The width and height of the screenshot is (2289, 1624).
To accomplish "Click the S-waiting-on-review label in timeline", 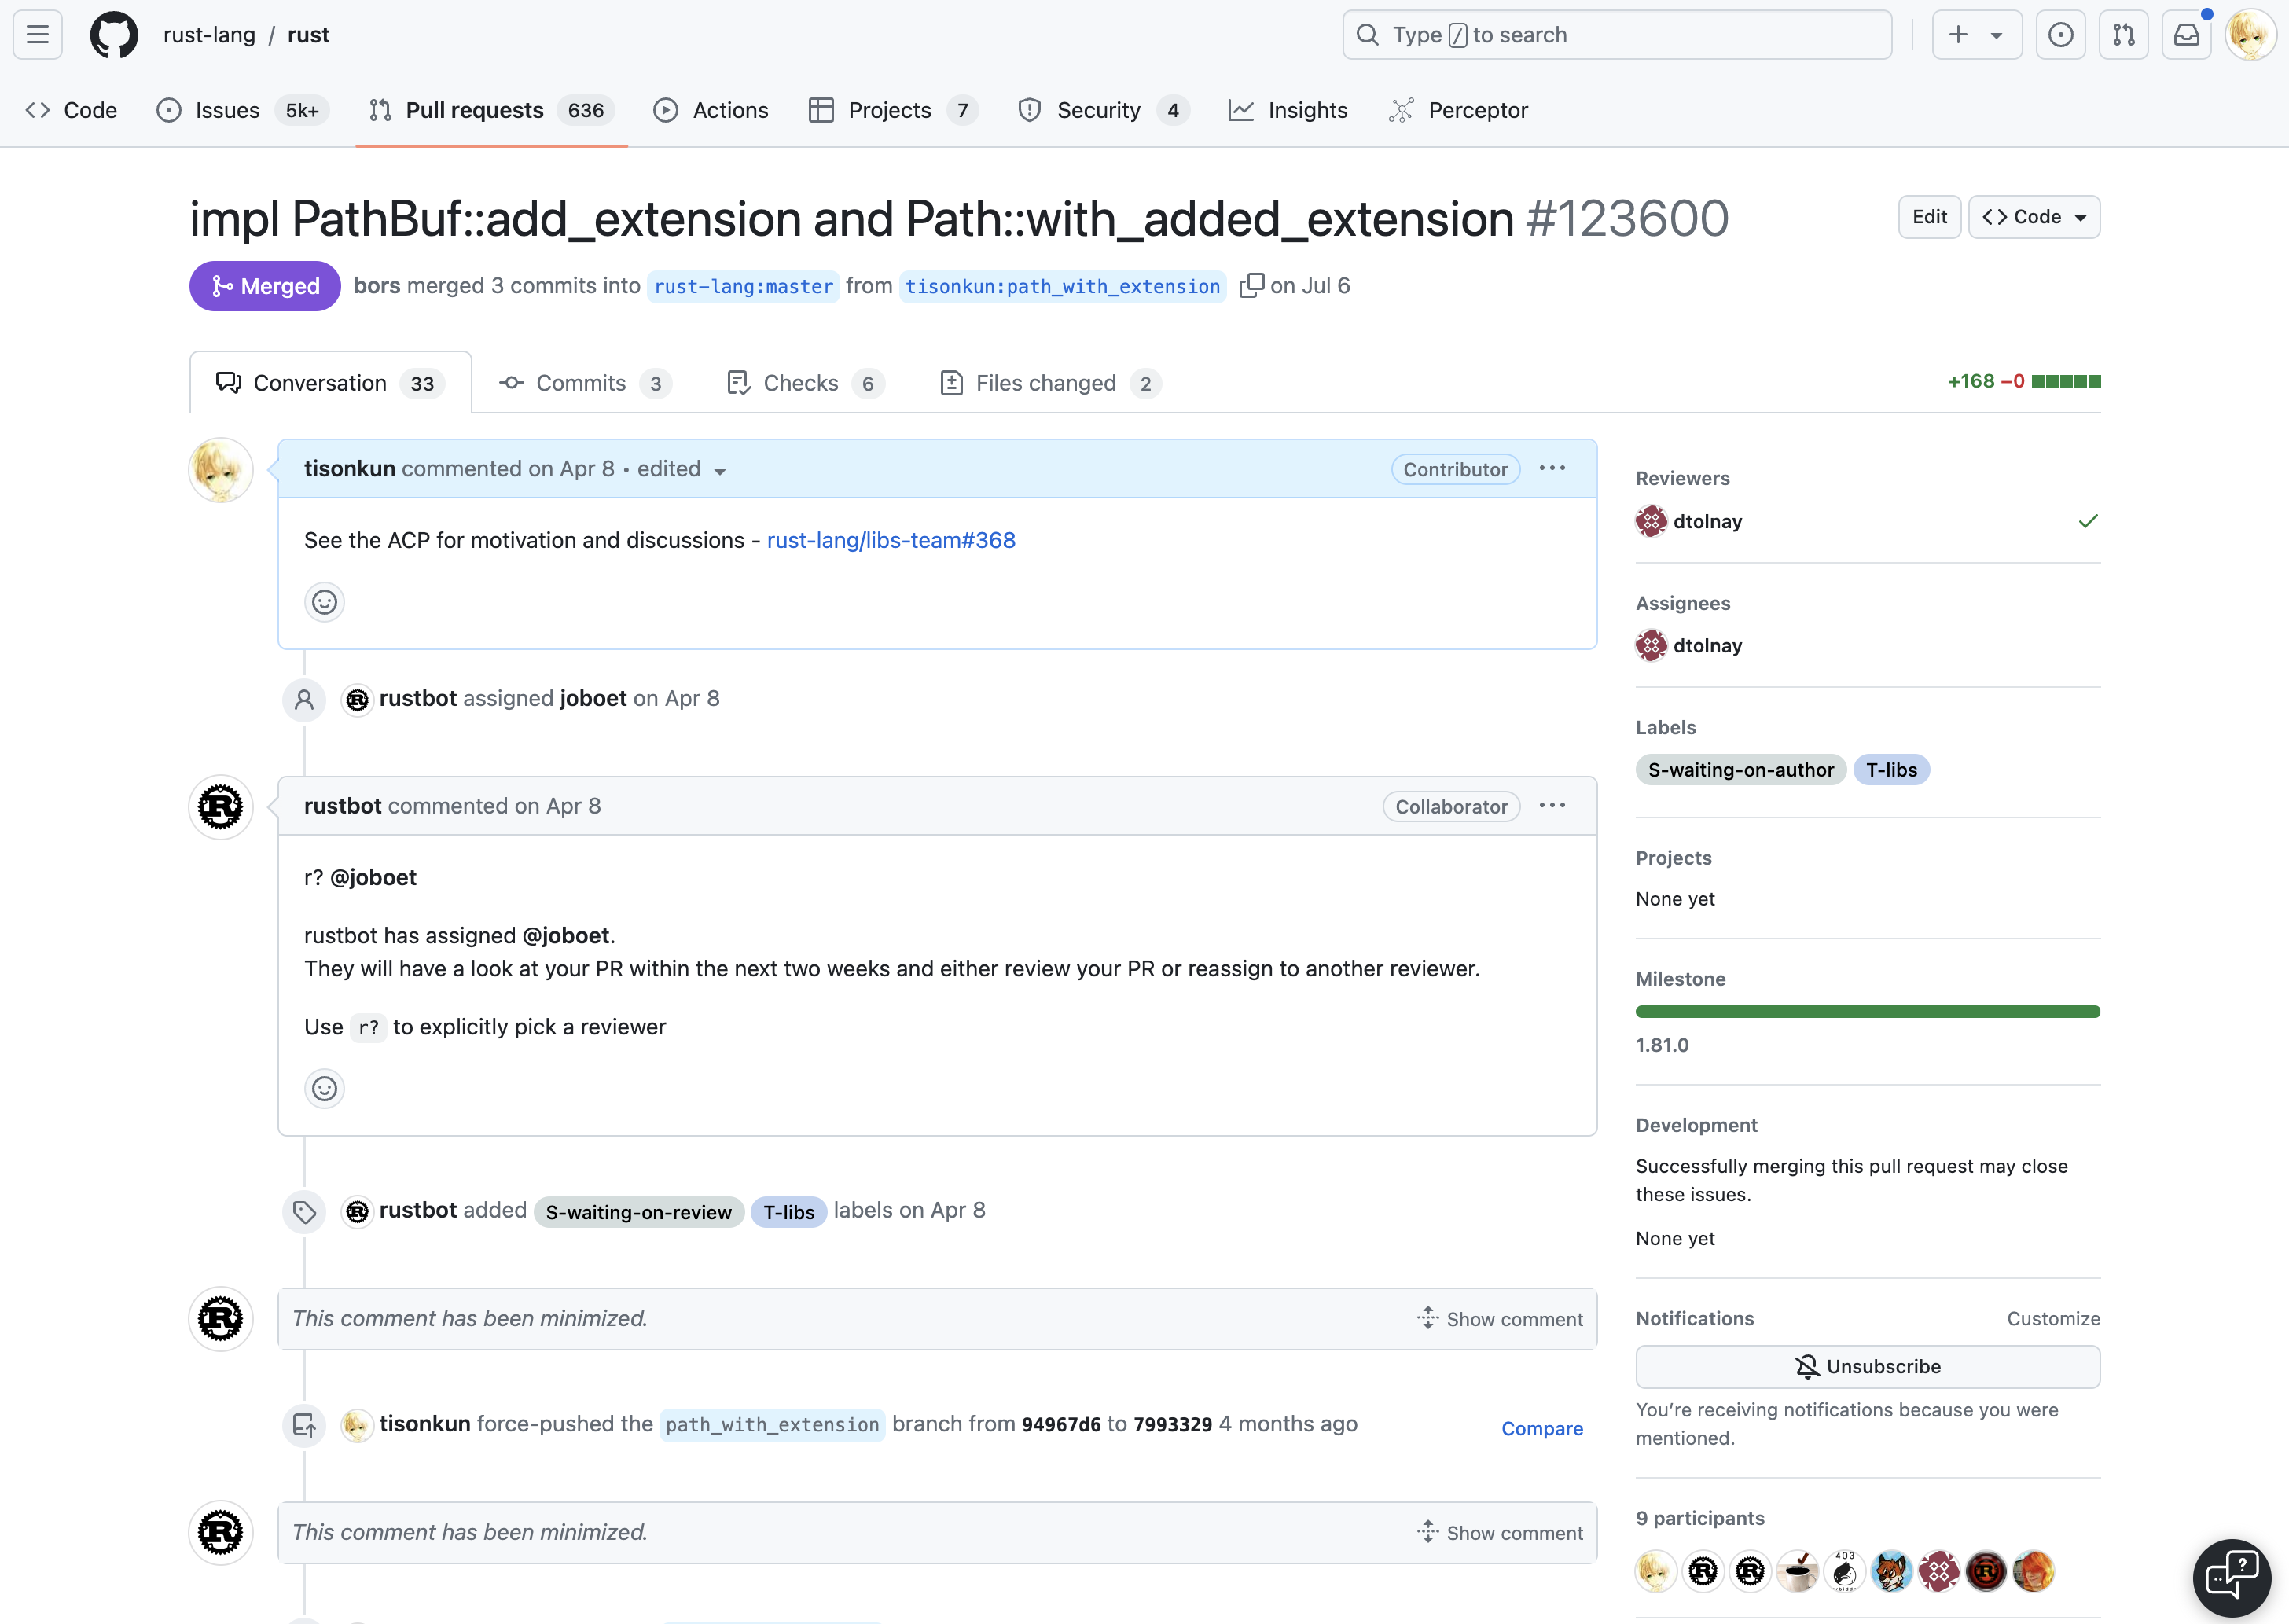I will [639, 1212].
